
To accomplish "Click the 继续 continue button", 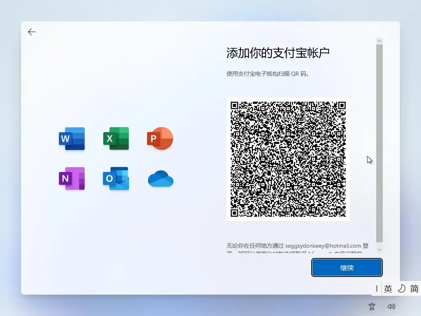I will pyautogui.click(x=347, y=267).
